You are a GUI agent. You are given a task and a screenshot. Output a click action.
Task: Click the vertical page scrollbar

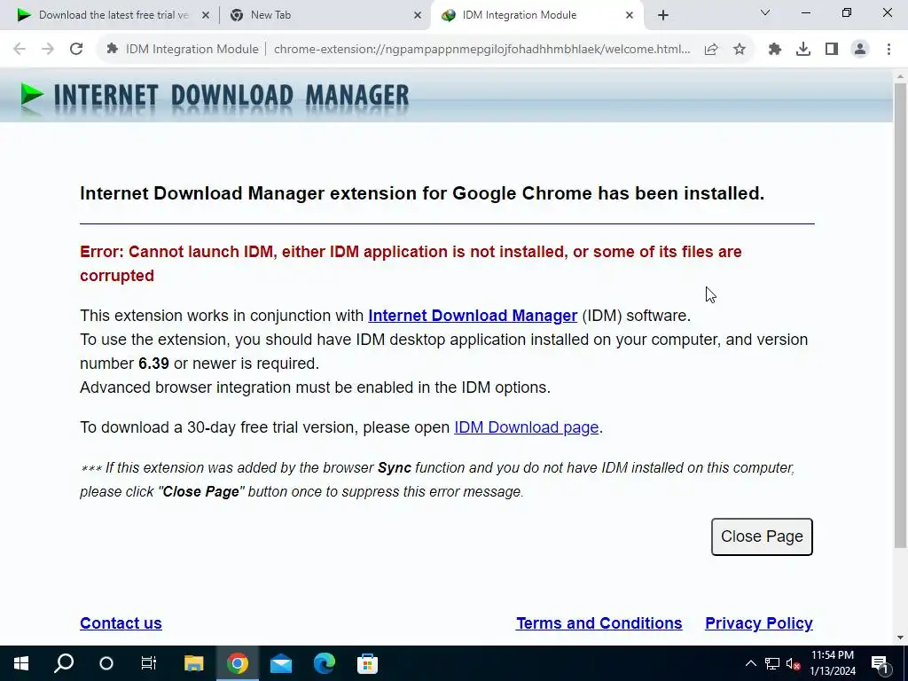coord(900,316)
